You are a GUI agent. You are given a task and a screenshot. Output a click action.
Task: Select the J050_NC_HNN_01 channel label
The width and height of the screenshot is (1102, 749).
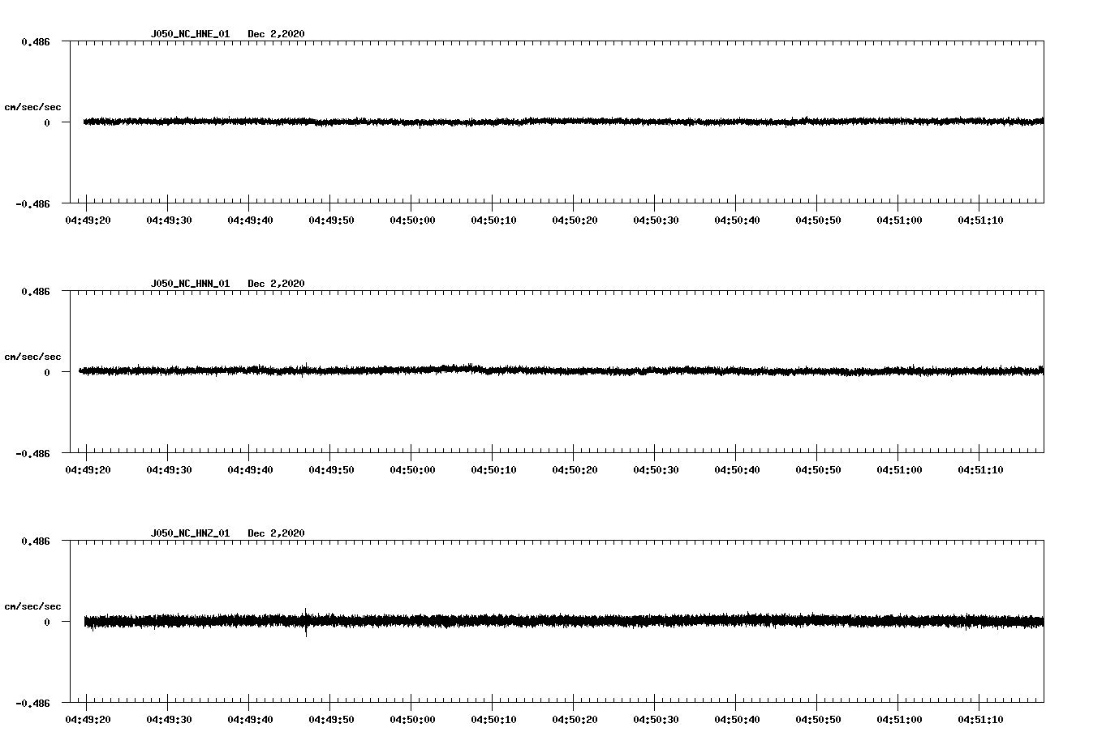[189, 284]
